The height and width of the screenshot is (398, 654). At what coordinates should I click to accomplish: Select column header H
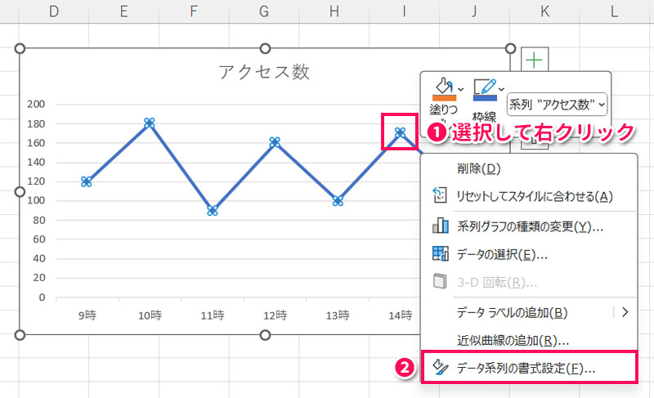(x=334, y=11)
